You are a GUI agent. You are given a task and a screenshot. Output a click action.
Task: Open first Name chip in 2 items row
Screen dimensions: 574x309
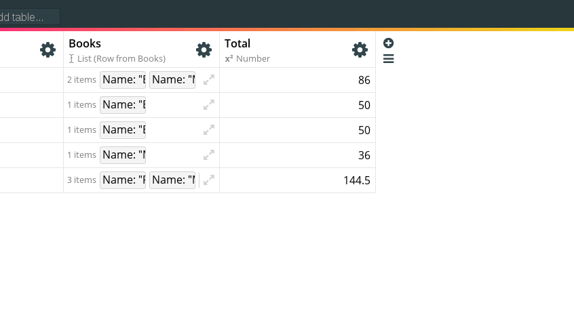click(123, 80)
